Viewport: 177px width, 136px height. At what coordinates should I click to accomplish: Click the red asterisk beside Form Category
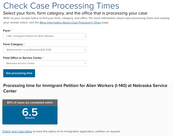tap(24, 44)
